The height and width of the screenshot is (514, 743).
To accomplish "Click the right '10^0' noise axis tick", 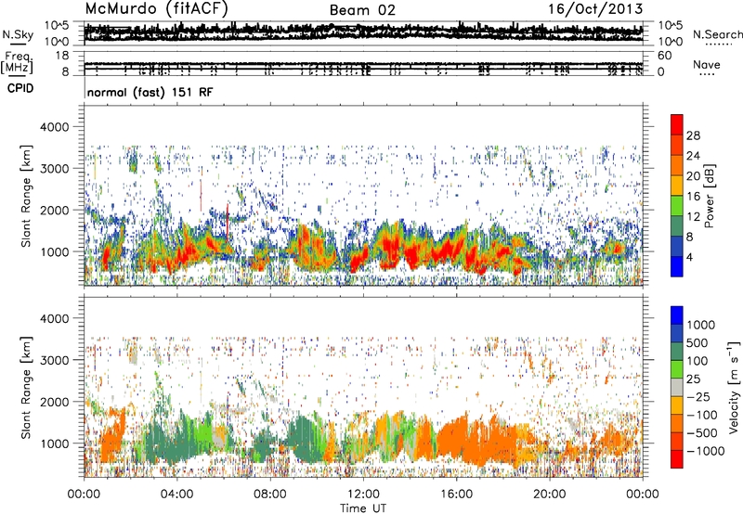I will [x=671, y=42].
